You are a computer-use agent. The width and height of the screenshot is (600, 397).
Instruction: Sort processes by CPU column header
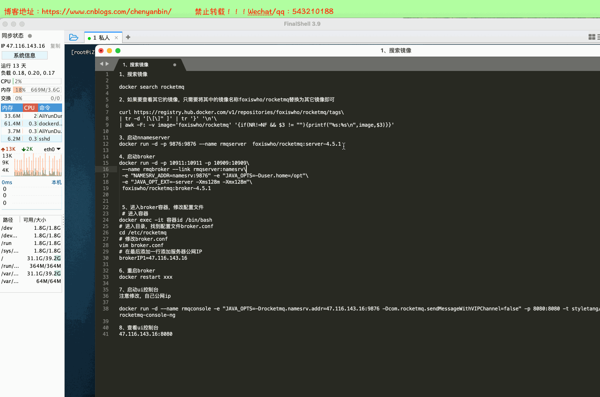pos(30,108)
